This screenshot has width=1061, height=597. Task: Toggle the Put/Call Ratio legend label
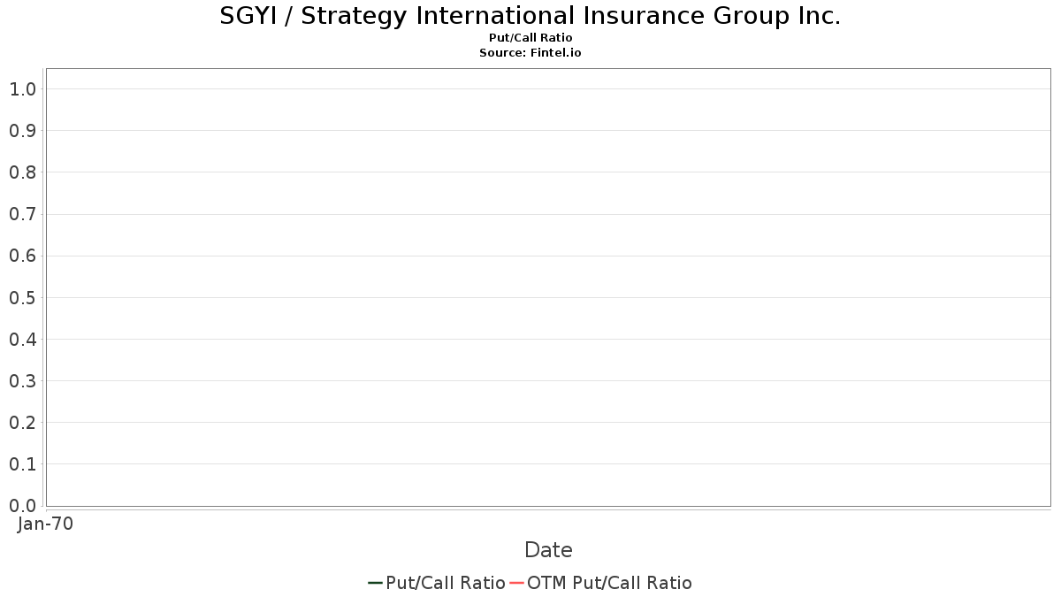(x=445, y=583)
